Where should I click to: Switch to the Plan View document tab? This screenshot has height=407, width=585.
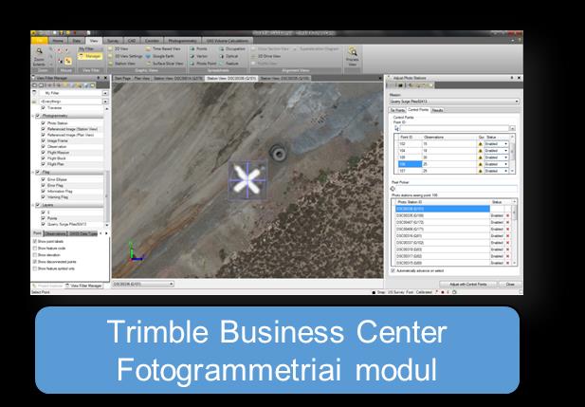coord(142,79)
